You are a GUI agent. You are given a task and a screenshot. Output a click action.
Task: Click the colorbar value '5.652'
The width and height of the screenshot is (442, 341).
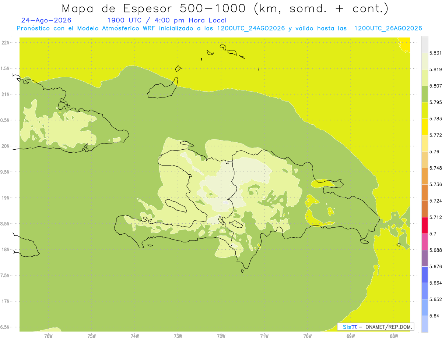435,299
